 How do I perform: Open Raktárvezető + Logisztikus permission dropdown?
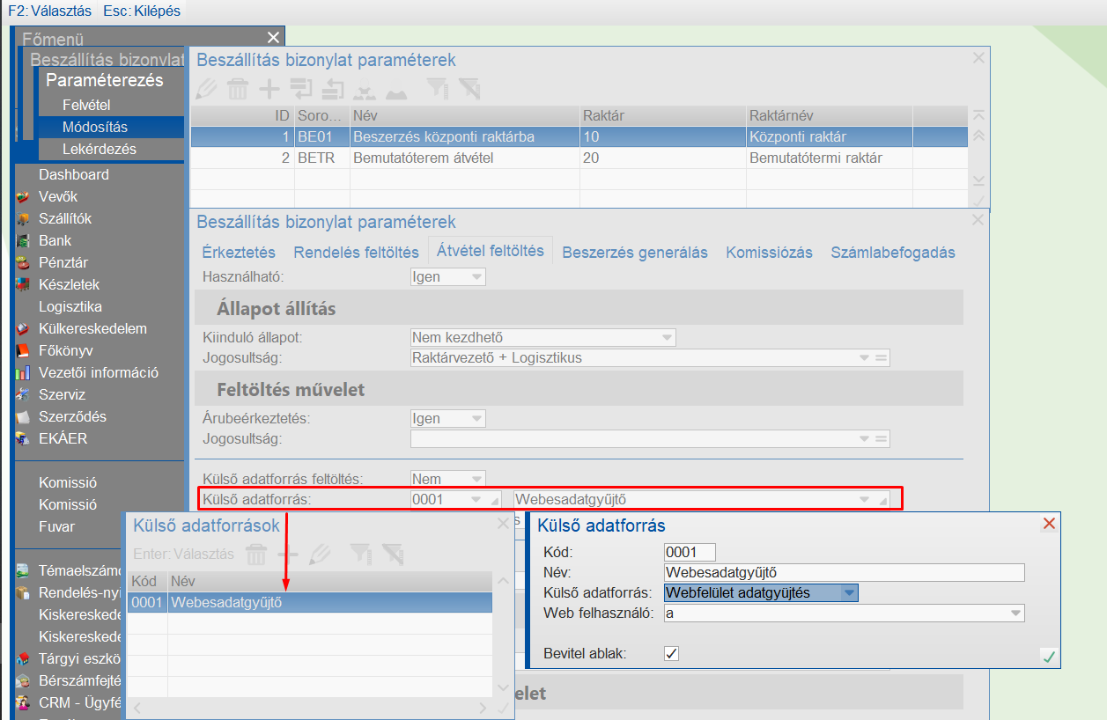click(865, 358)
